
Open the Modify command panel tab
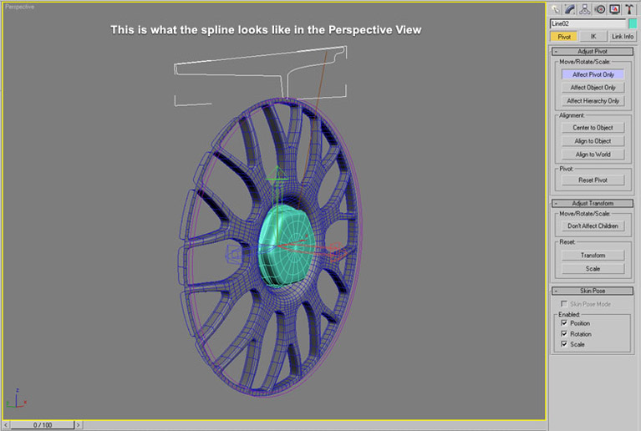(572, 9)
